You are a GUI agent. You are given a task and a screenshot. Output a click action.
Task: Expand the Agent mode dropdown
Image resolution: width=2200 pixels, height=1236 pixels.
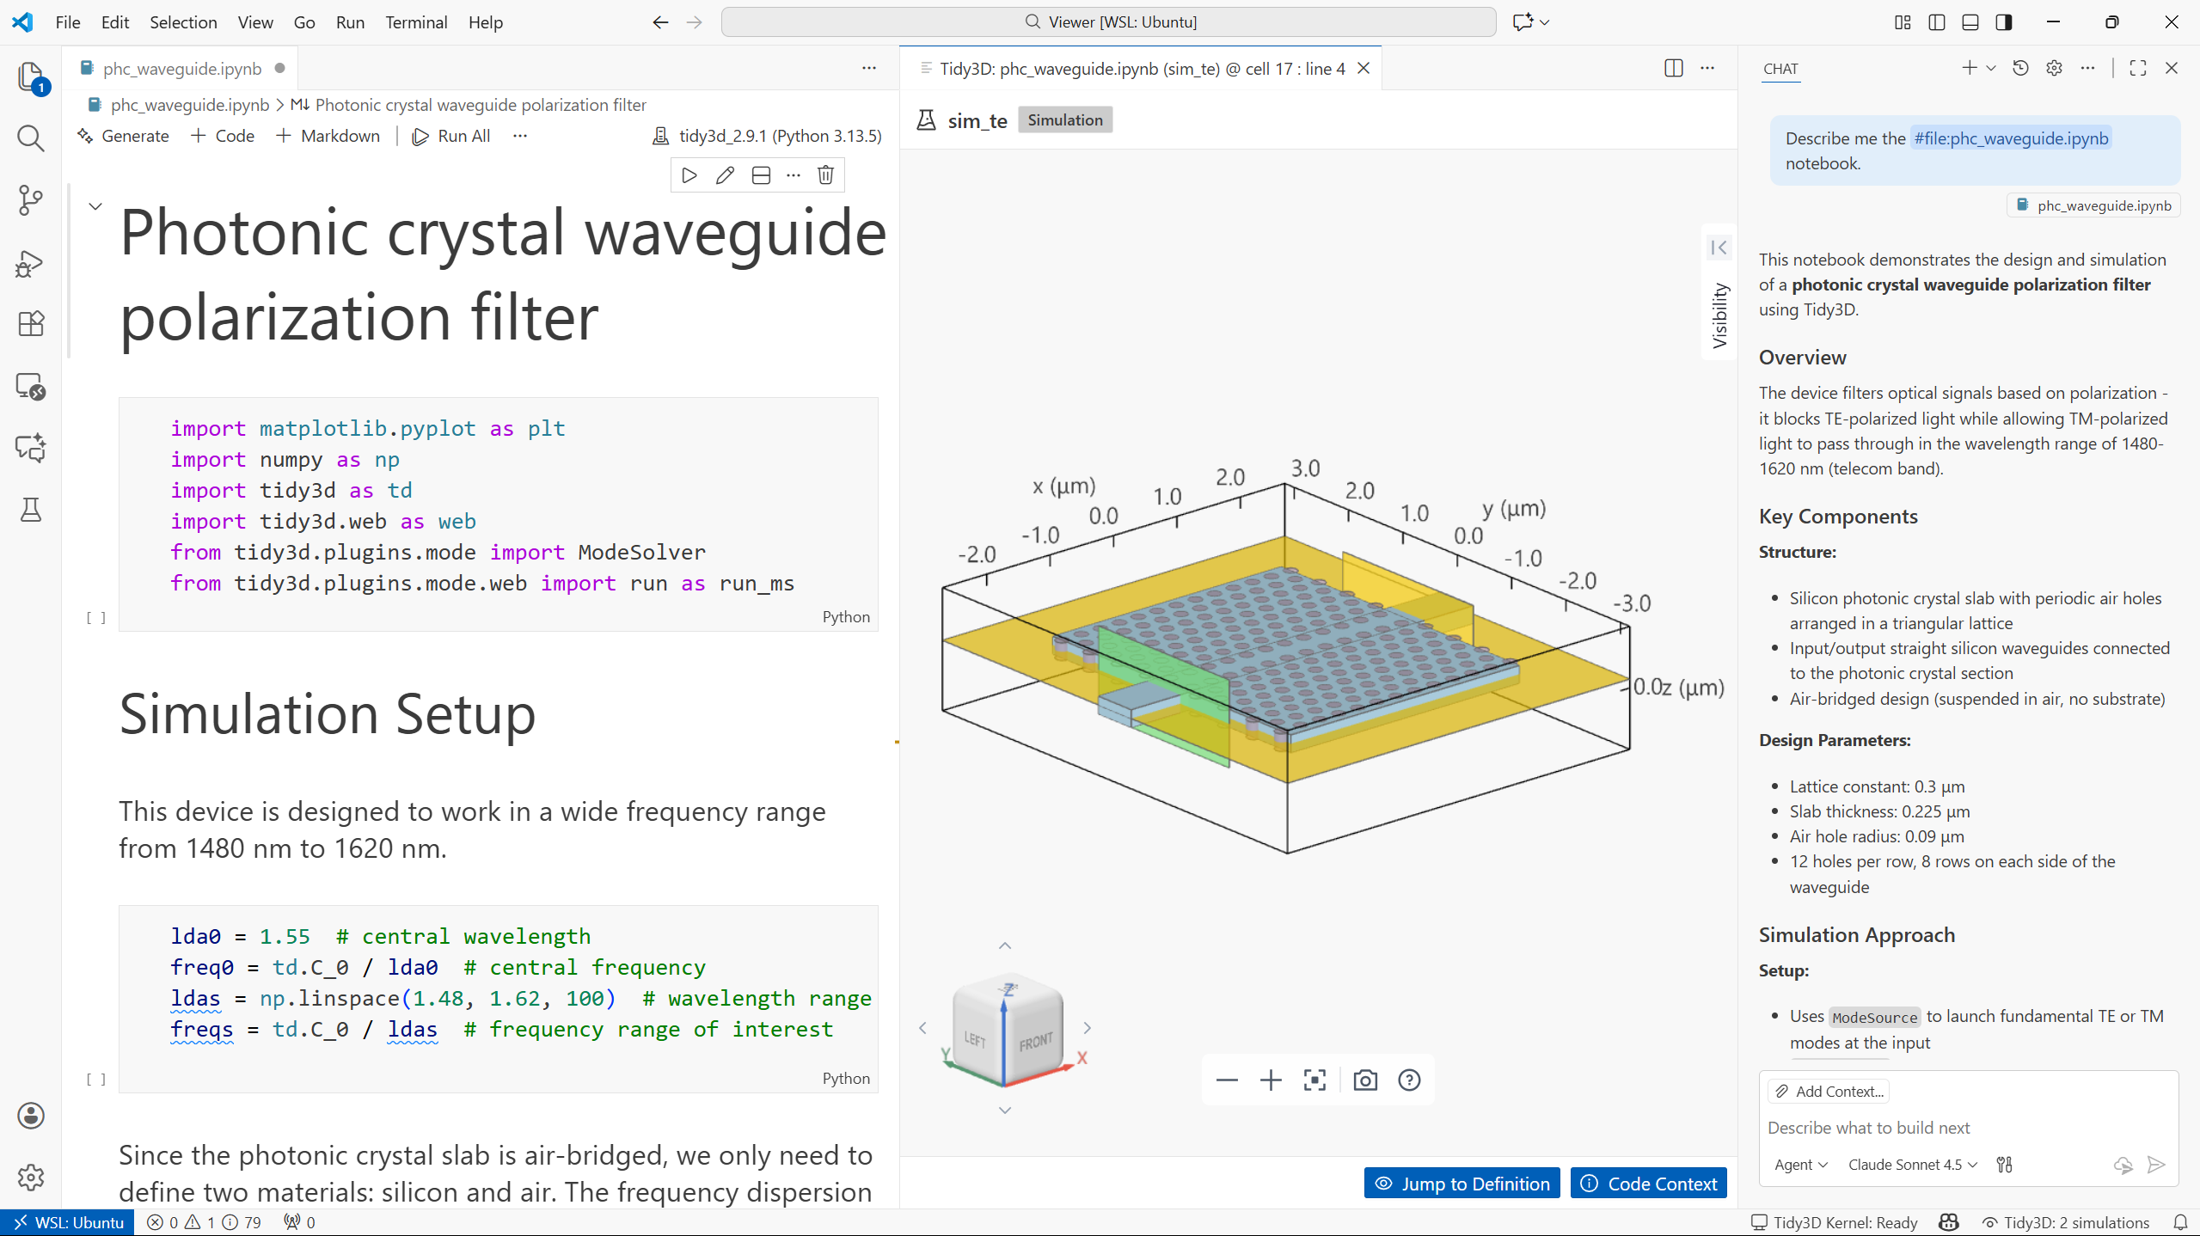coord(1800,1165)
